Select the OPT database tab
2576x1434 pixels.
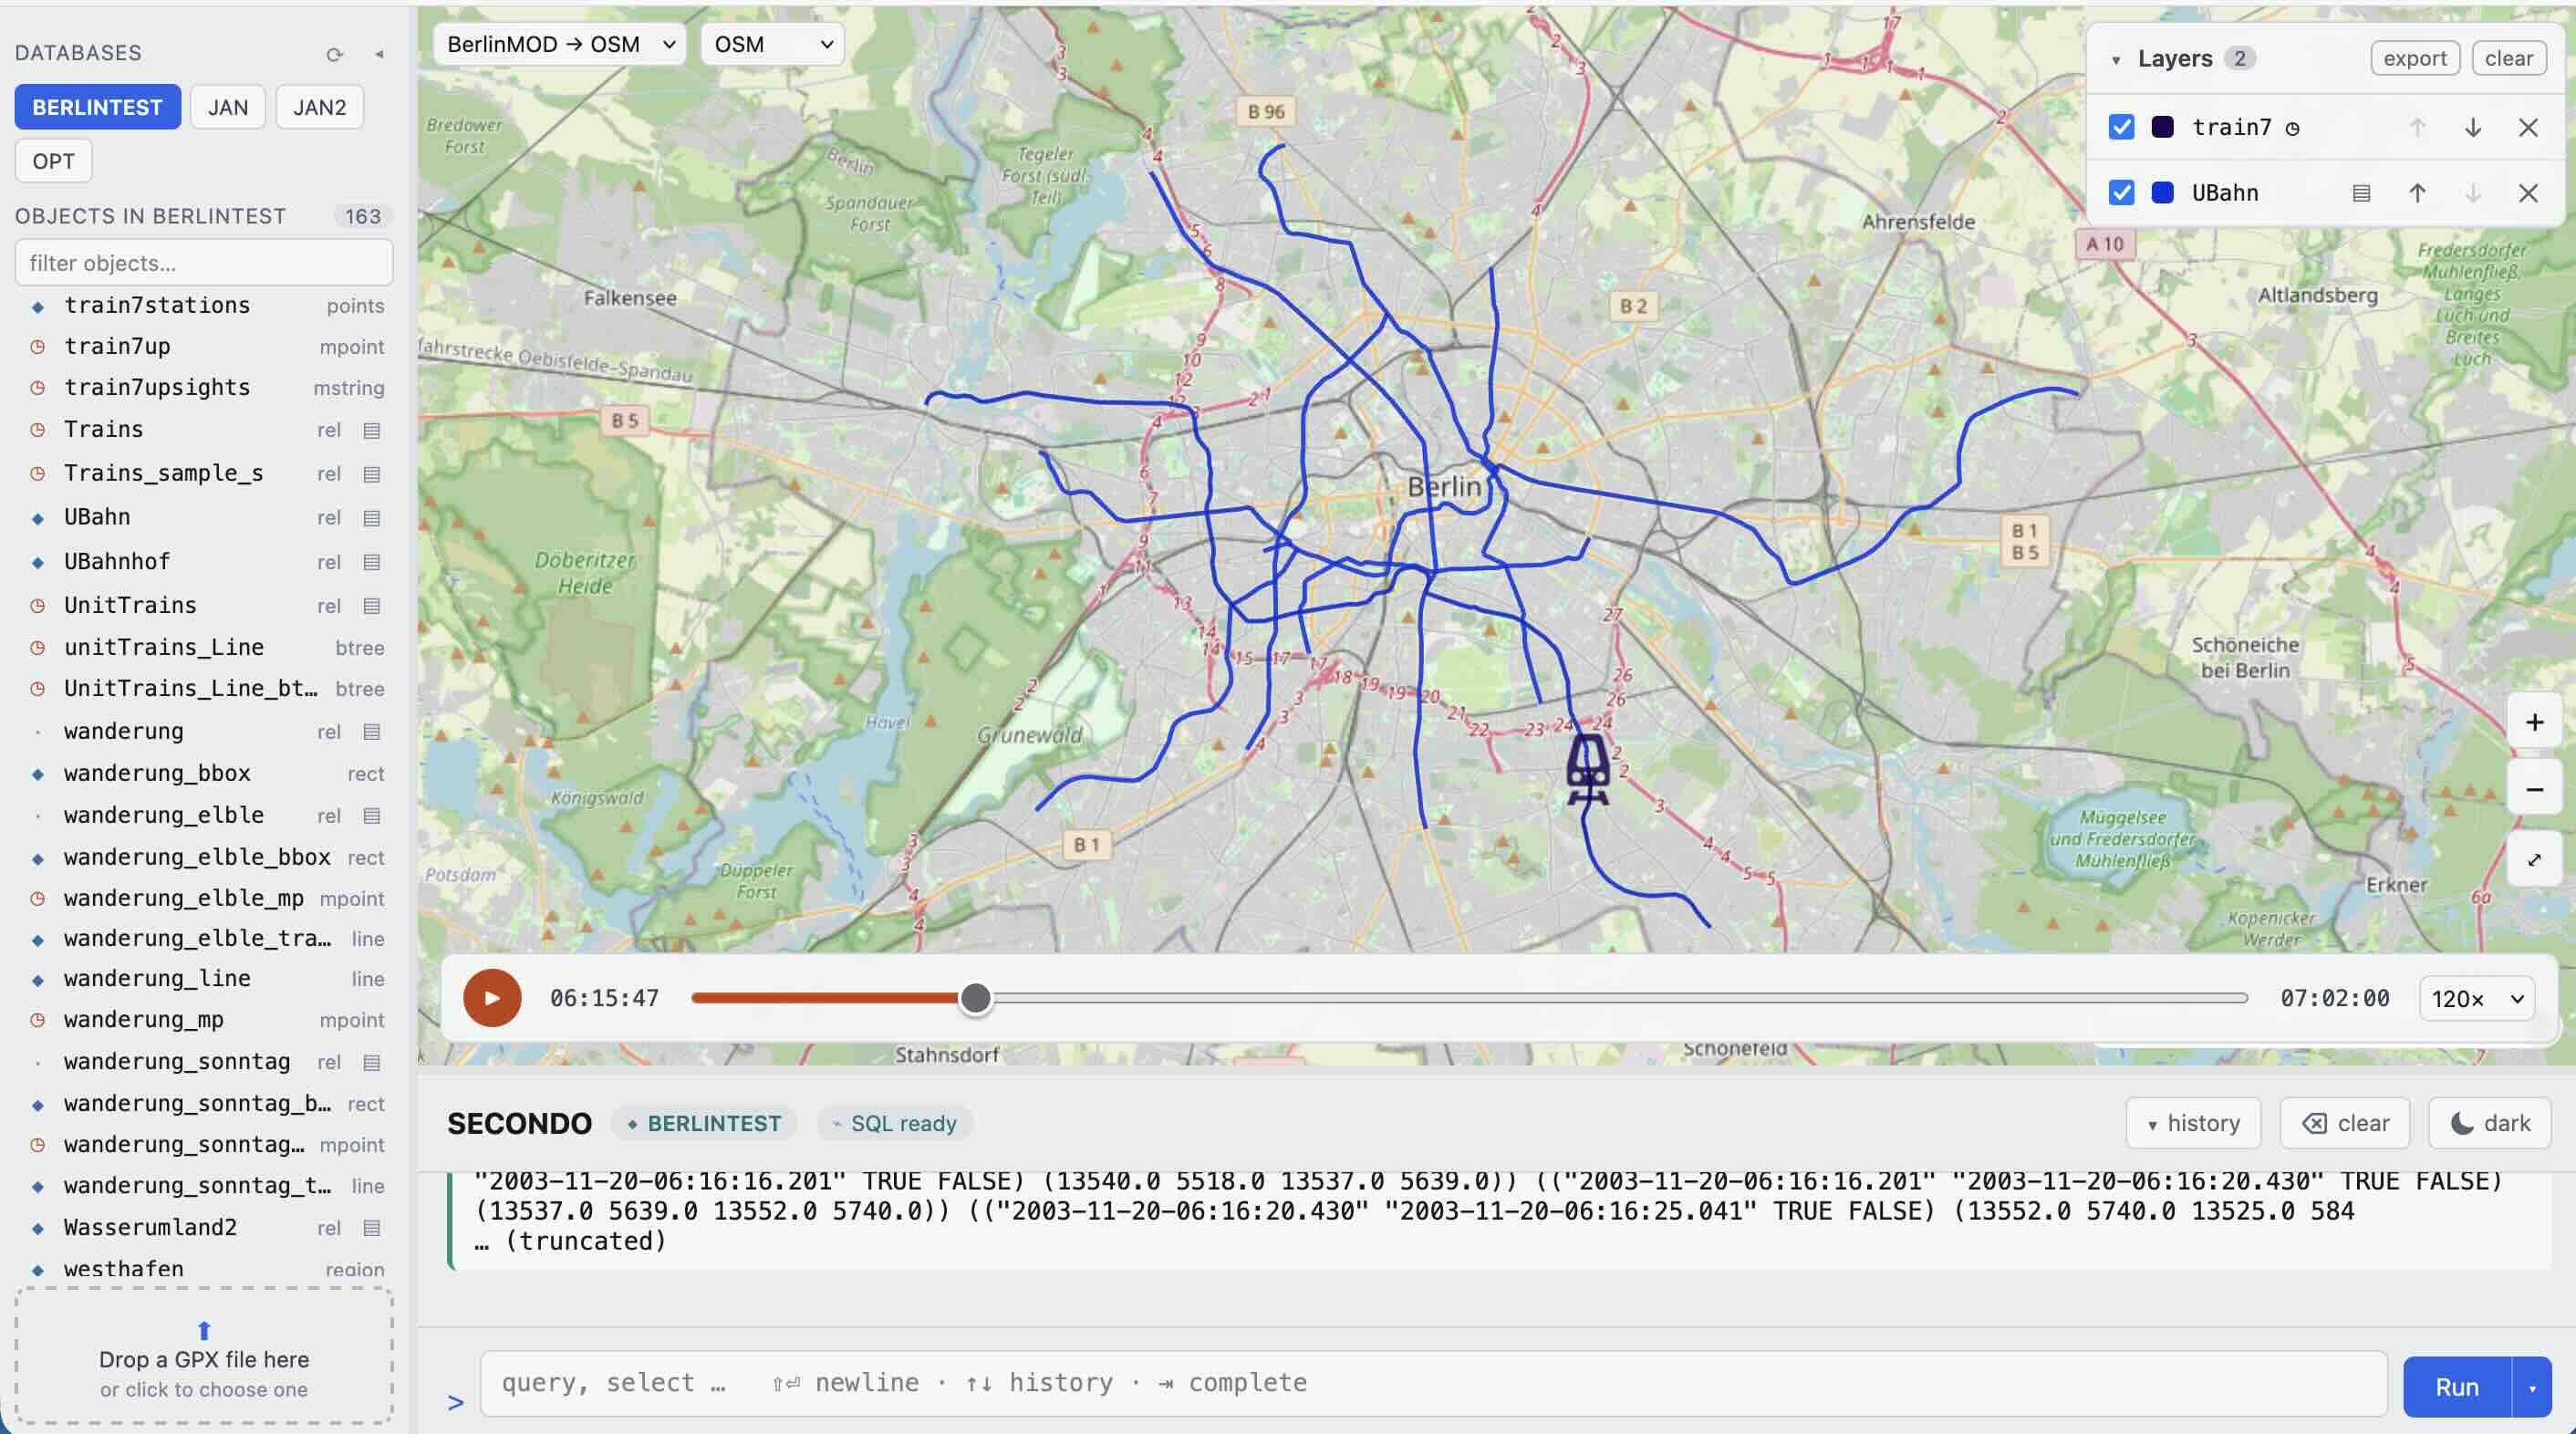point(53,161)
